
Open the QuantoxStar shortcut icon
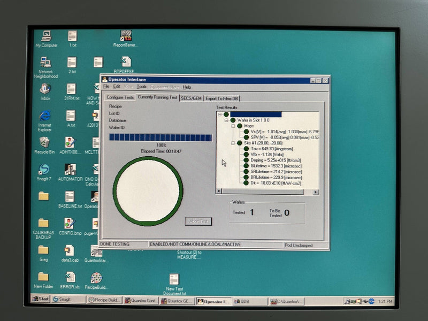tap(96, 251)
